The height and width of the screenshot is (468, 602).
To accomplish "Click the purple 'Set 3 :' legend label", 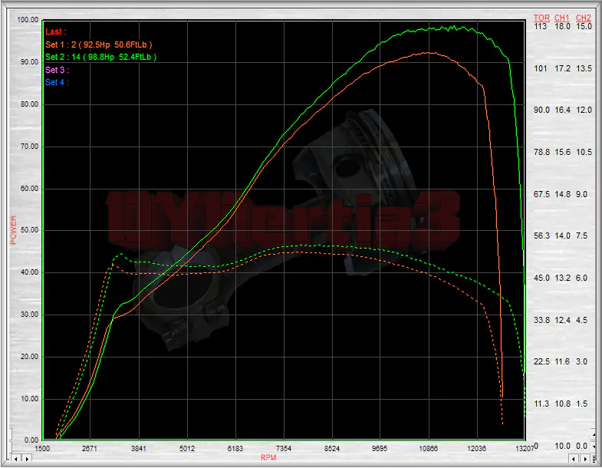I will click(57, 69).
